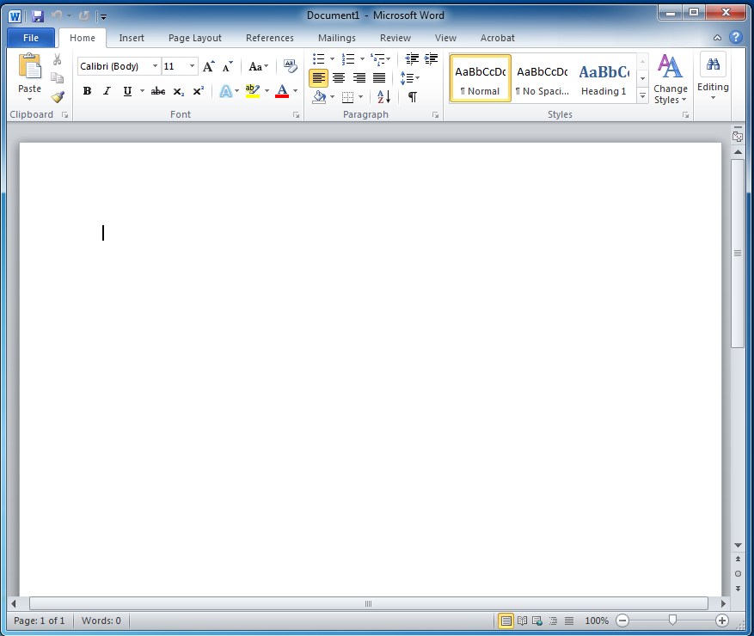The height and width of the screenshot is (636, 754).
Task: Click the Clear Formatting icon
Action: 290,66
